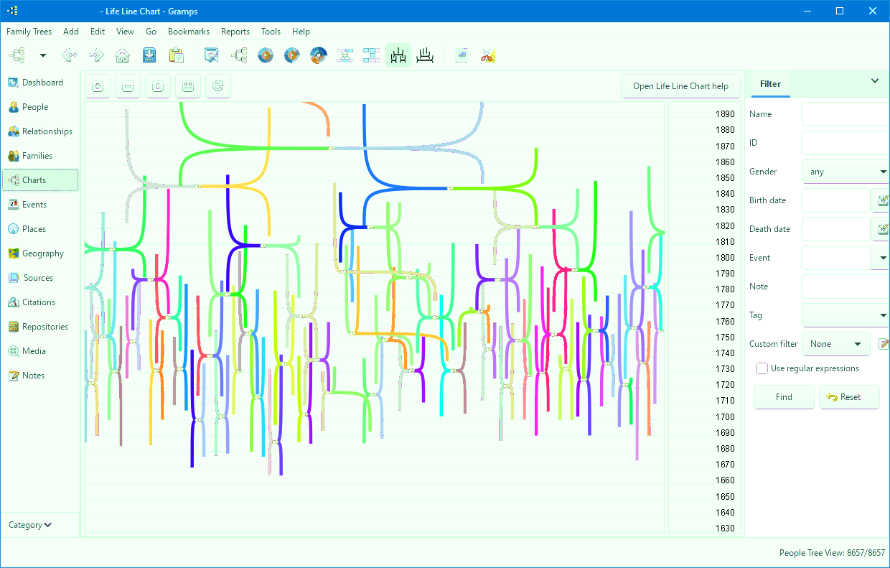Select the hourglass graph view icon
The height and width of the screenshot is (568, 890).
[x=345, y=55]
